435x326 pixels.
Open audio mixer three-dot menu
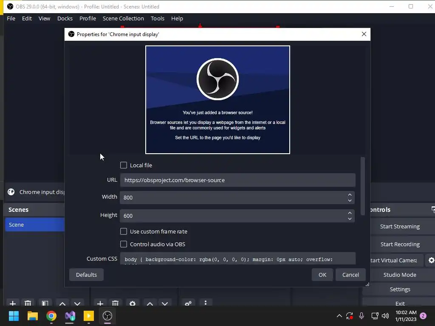click(206, 303)
